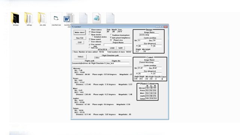Click the RA field in Image panel
240x135 pixels.
142,40
